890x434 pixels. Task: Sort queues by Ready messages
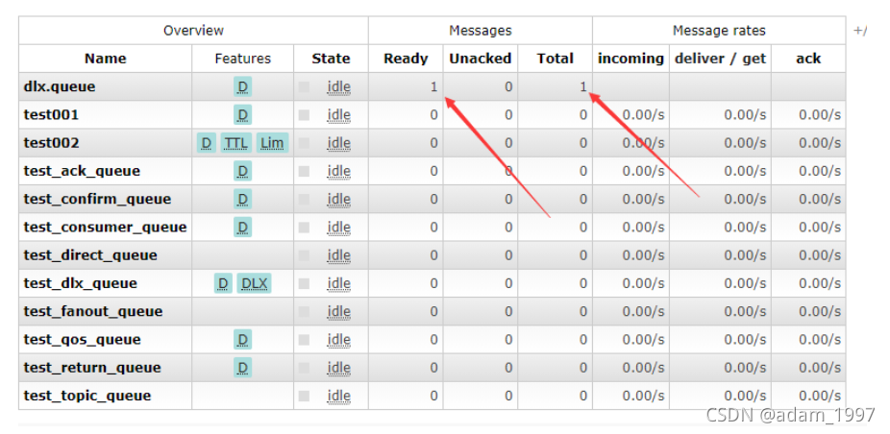(406, 59)
